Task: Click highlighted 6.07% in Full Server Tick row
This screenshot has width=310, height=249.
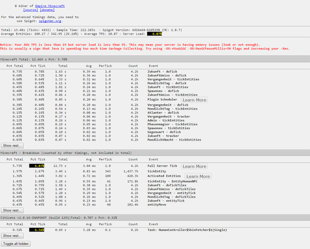Action: tap(37, 166)
